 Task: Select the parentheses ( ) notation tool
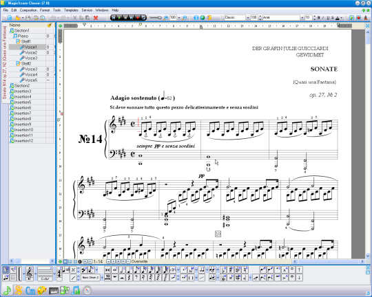pyautogui.click(x=191, y=278)
